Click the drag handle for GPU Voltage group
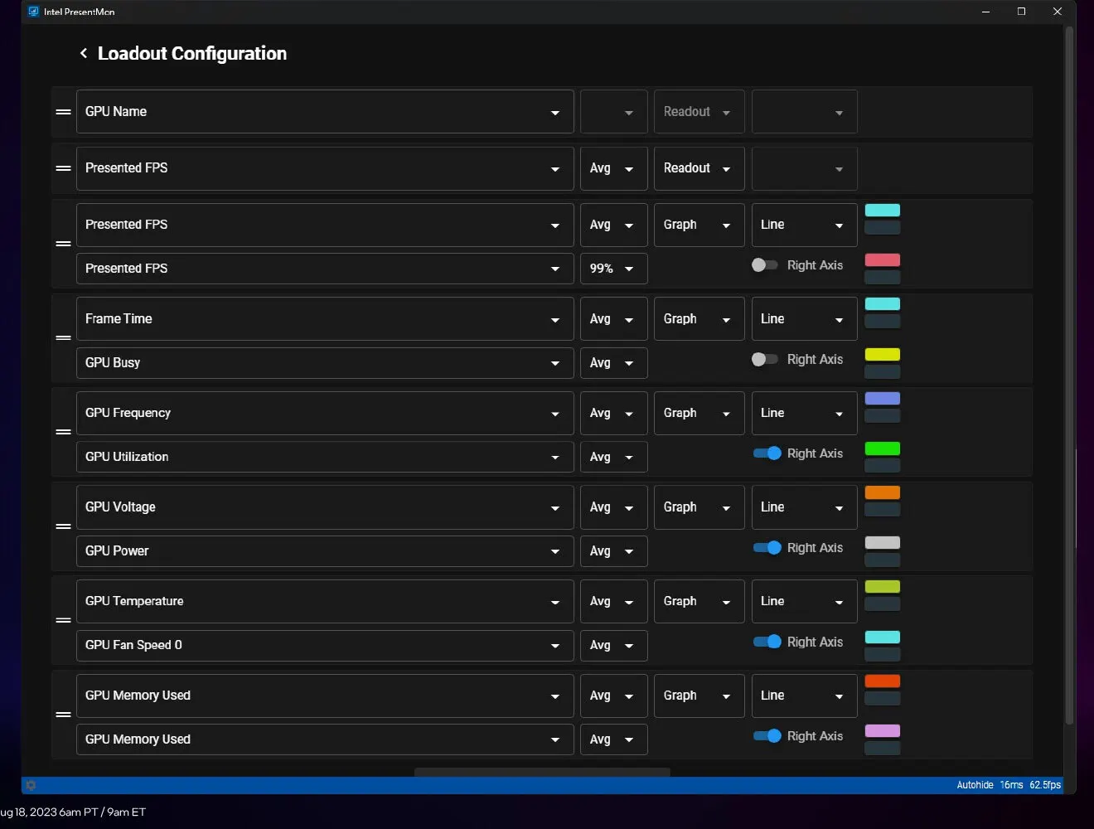Viewport: 1094px width, 829px height. [63, 526]
